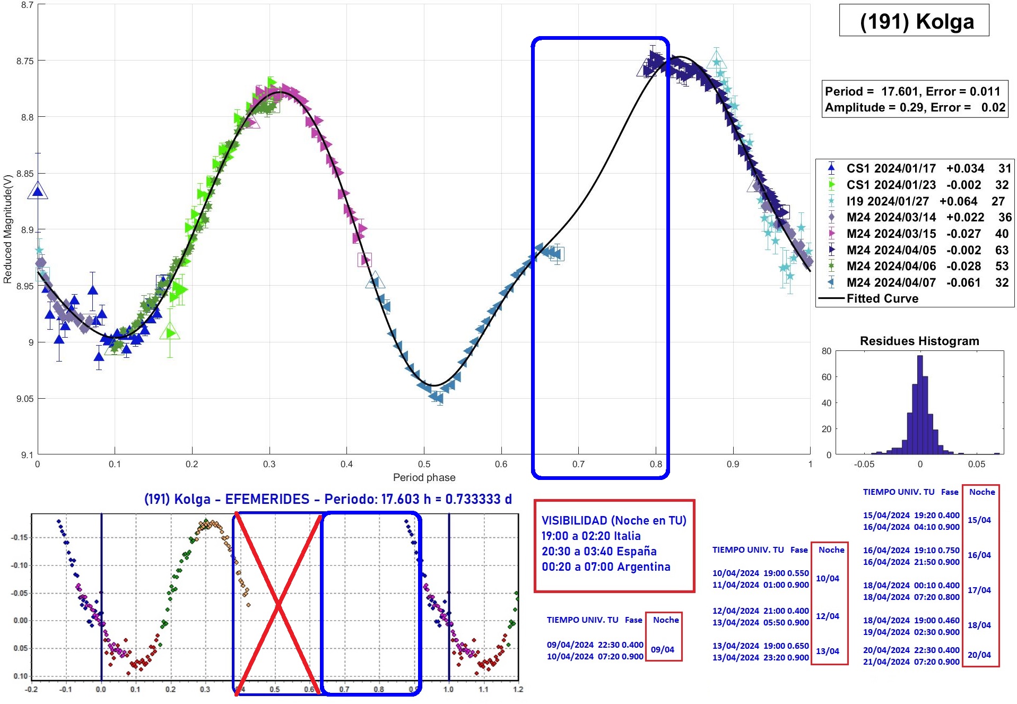Click legend marker for M24 2024/04/07
Viewport: 1017px width, 704px height.
[831, 282]
